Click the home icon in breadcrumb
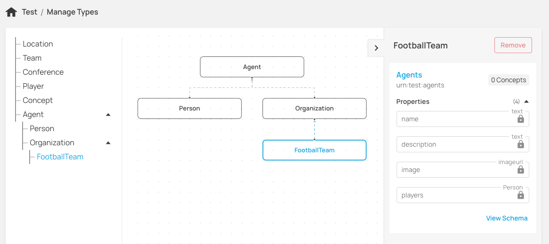Viewport: 549px width, 244px height. (x=11, y=12)
